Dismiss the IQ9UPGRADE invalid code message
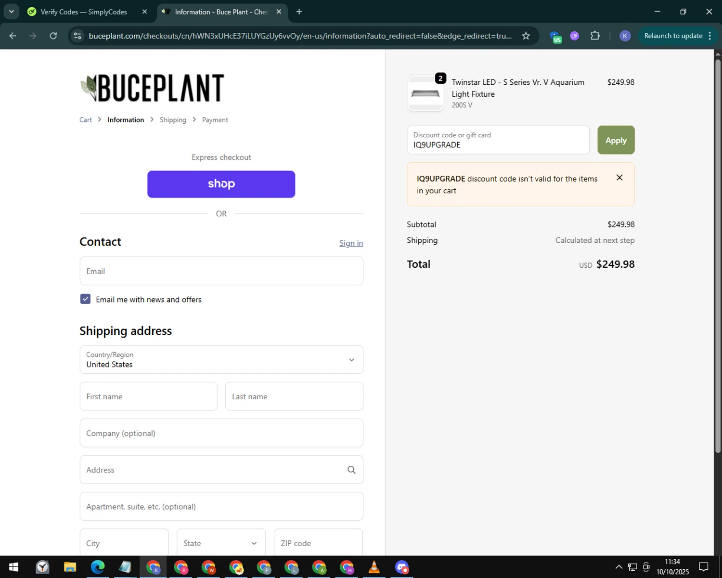Image resolution: width=722 pixels, height=578 pixels. tap(619, 178)
